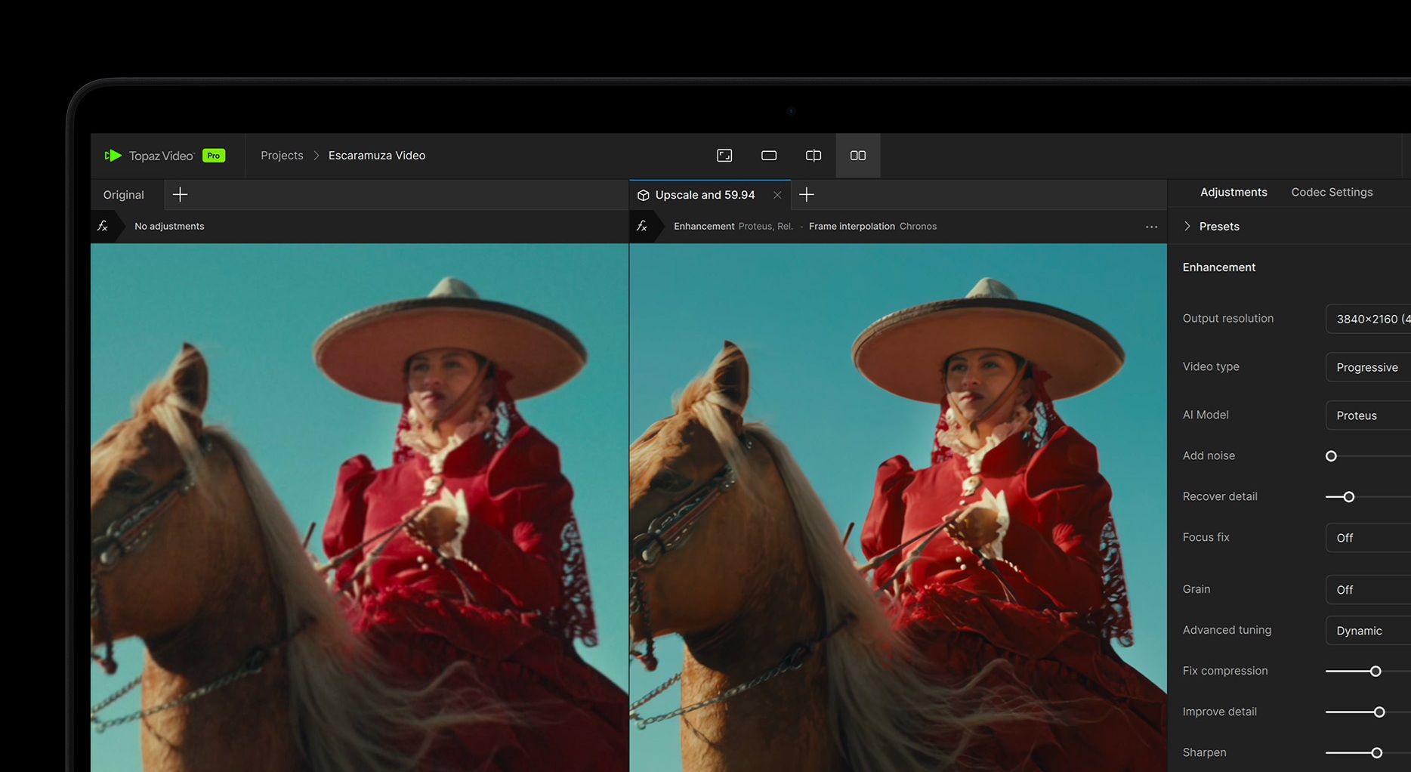The width and height of the screenshot is (1411, 772).
Task: Open the three-dot menu on the enhancement bar
Action: click(x=1151, y=227)
